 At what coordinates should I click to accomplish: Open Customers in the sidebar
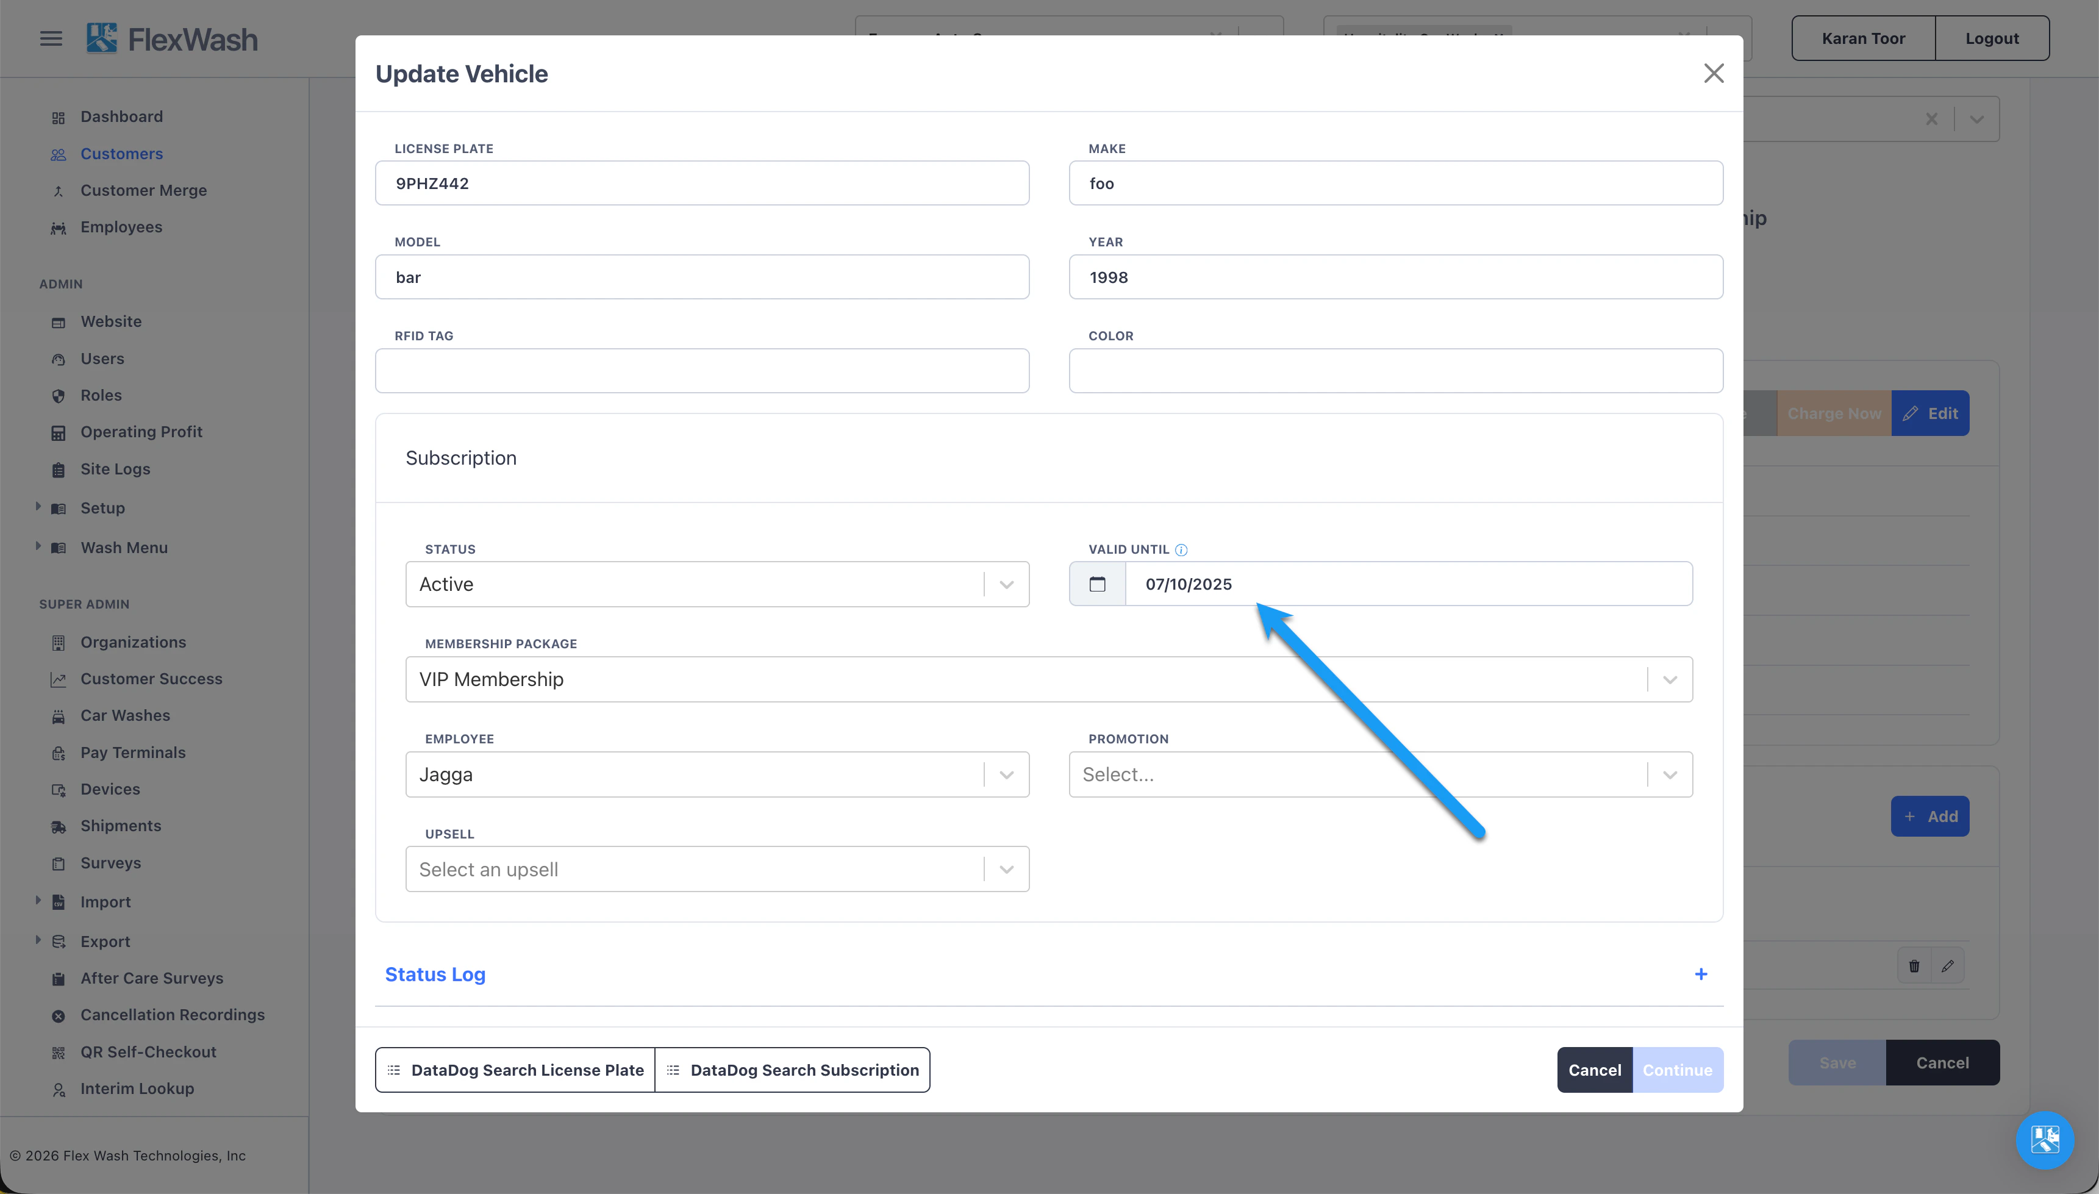click(x=121, y=153)
